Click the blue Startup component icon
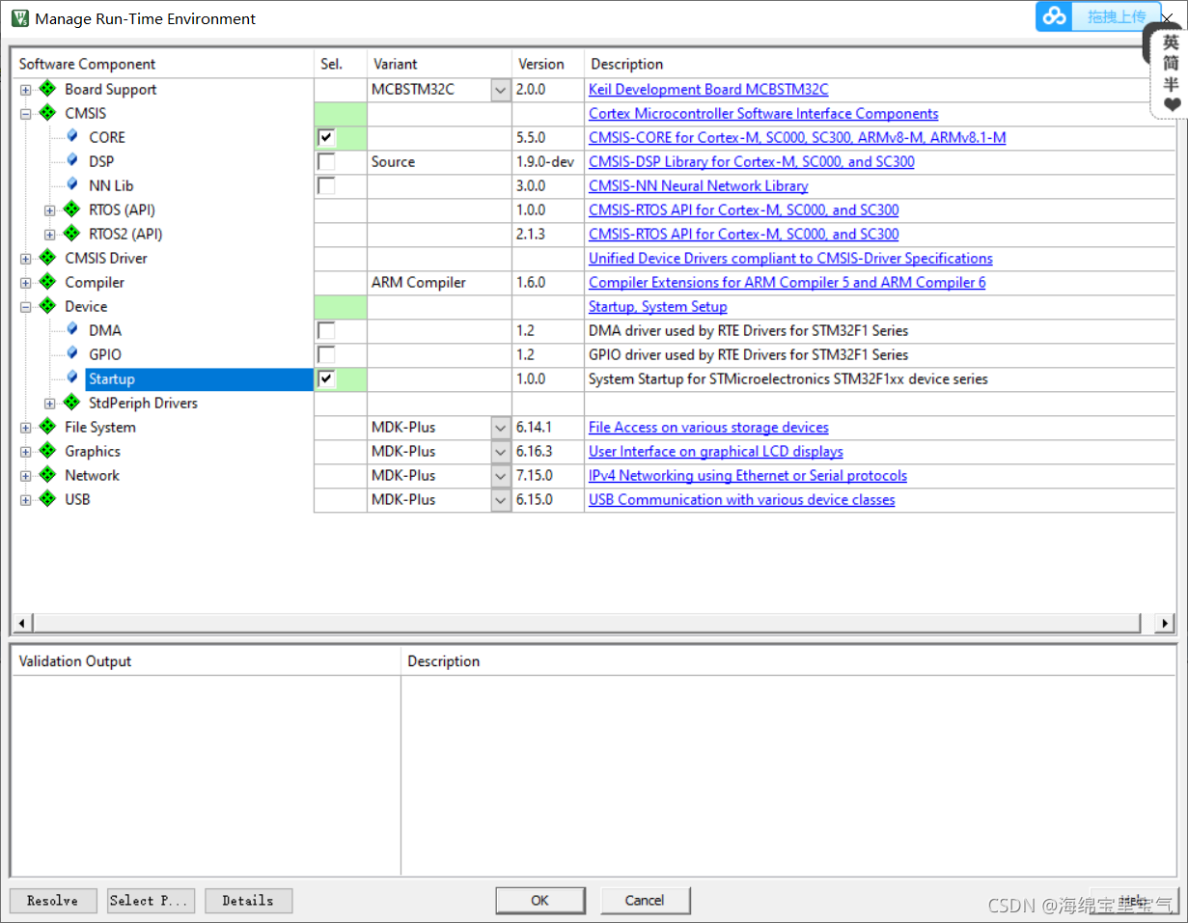 72,378
